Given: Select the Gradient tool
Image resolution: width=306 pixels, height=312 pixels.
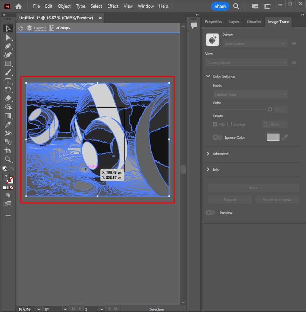Looking at the screenshot, I should 8,116.
